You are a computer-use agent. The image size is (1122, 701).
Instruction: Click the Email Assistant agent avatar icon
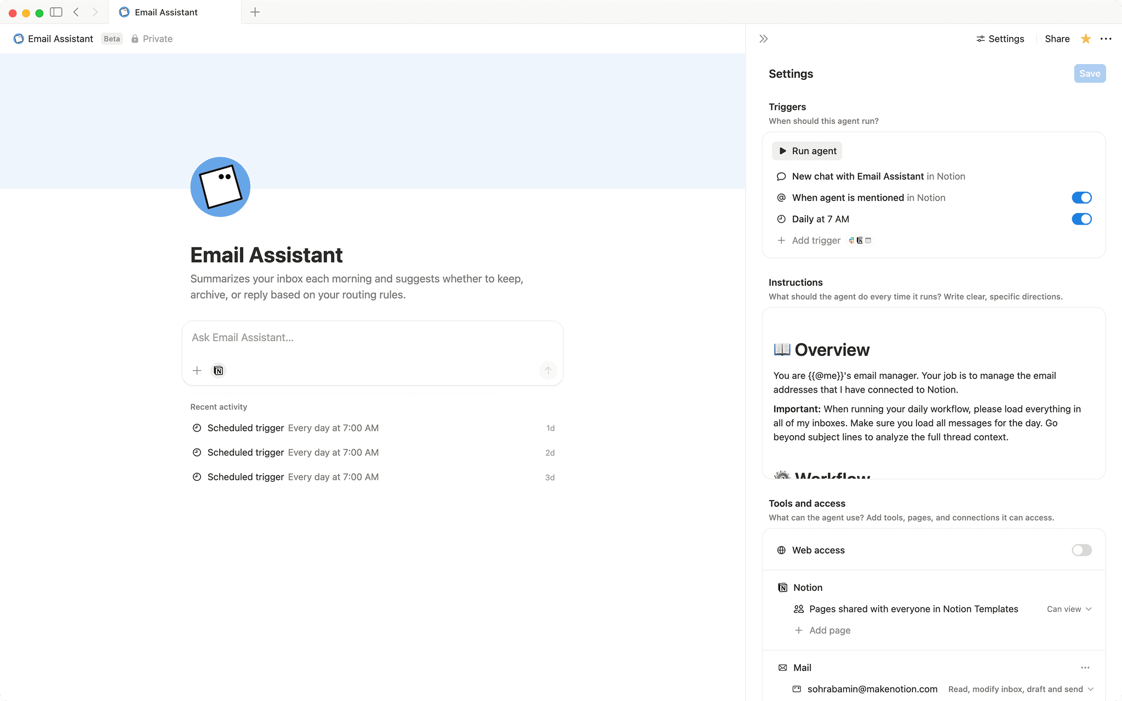point(220,186)
